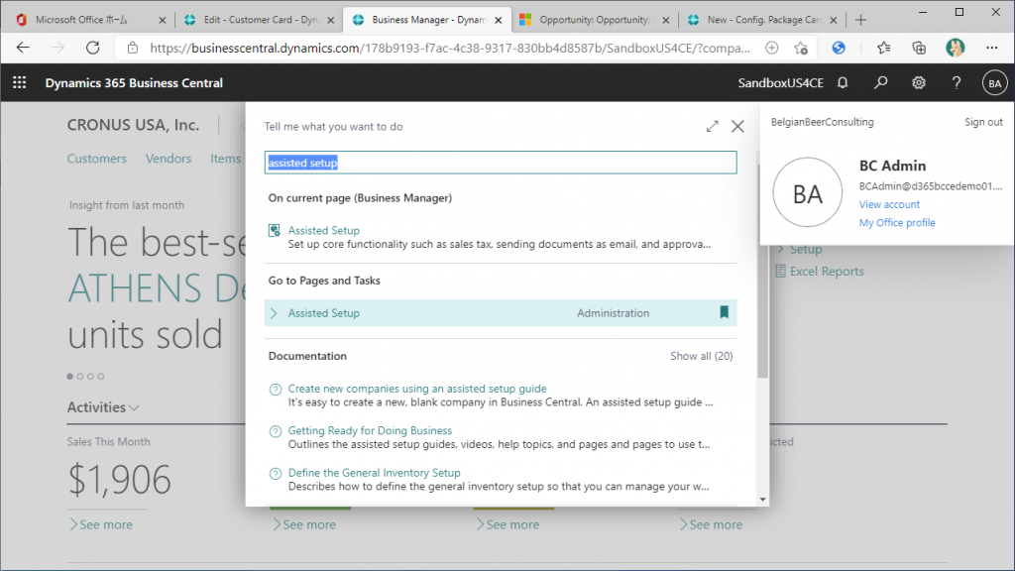
Task: Expand the Assisted Setup result chevron
Action: (x=274, y=313)
